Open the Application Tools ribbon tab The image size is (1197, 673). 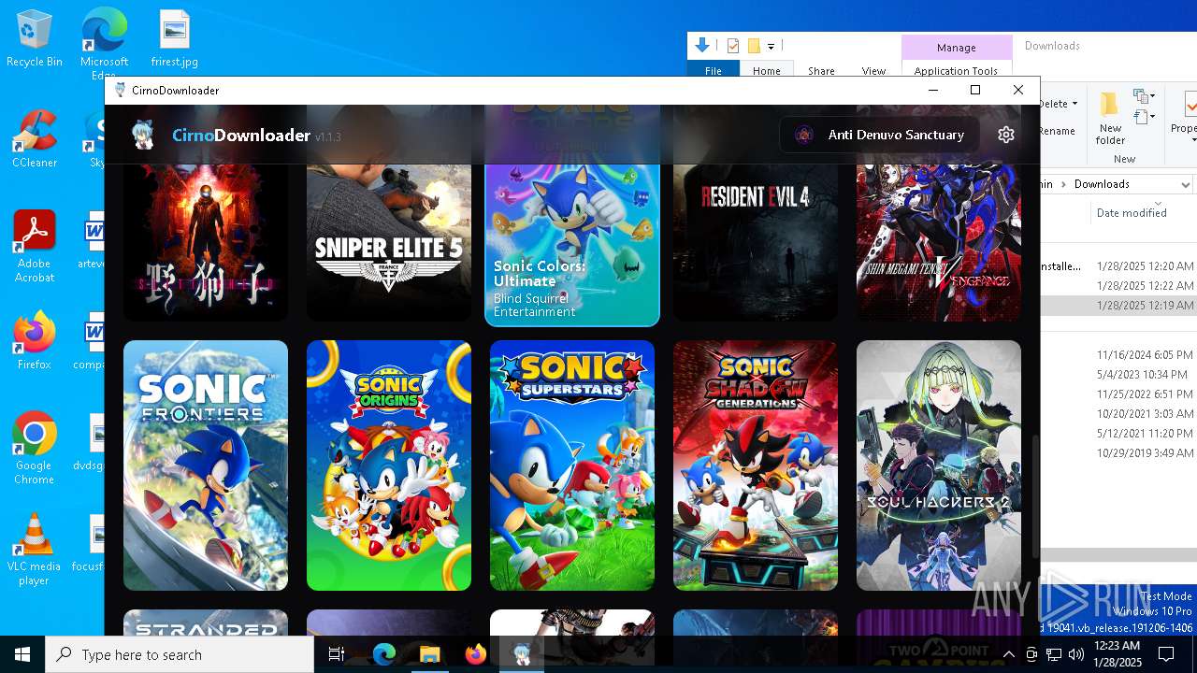(956, 71)
